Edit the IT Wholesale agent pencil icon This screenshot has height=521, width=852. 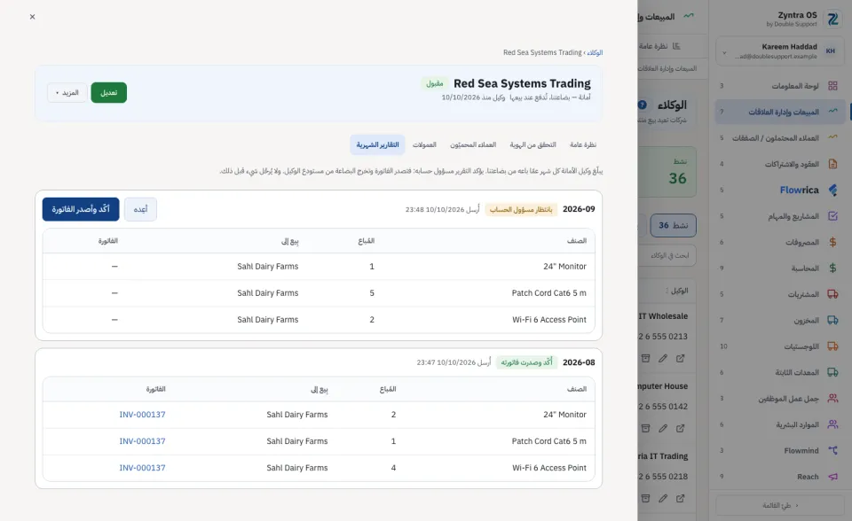coord(663,358)
